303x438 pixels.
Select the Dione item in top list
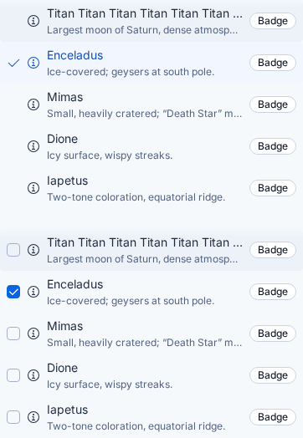pyautogui.click(x=151, y=146)
